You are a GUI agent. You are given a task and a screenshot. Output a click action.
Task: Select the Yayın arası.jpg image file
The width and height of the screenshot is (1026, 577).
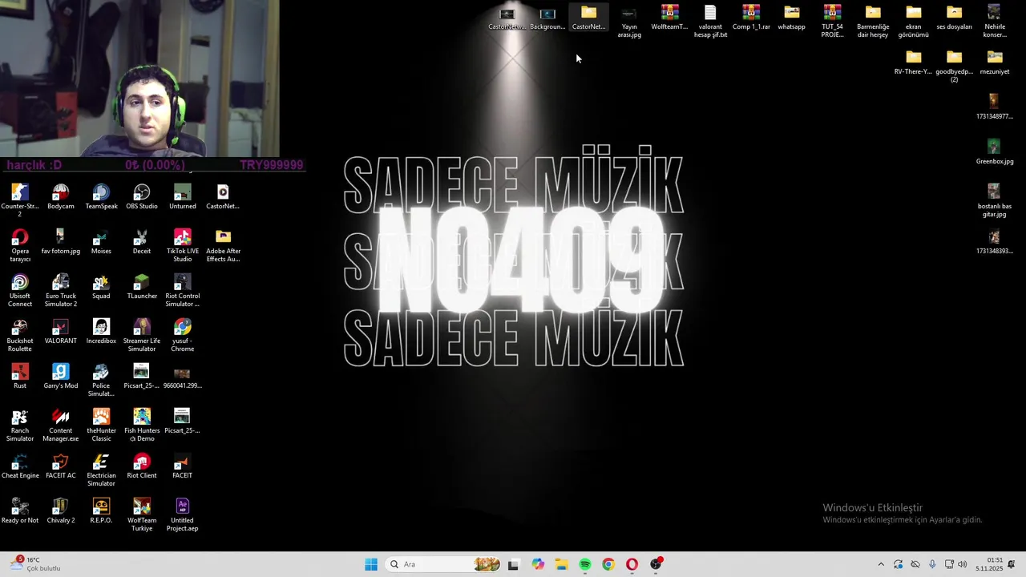point(629,21)
